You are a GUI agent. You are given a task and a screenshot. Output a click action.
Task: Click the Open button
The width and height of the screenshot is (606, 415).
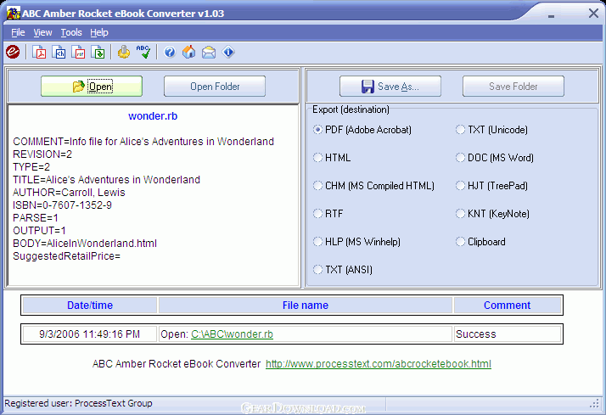click(x=92, y=87)
